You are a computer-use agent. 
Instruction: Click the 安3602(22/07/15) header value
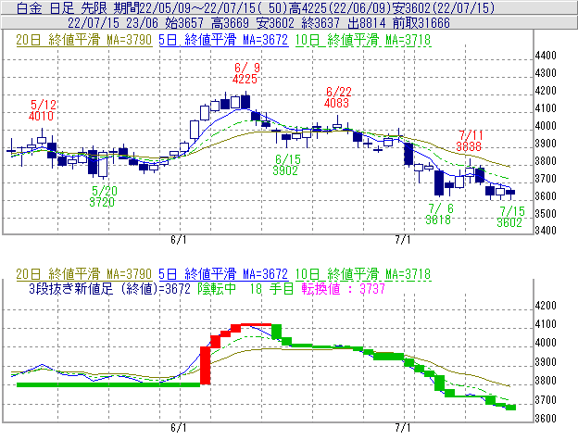(x=445, y=7)
